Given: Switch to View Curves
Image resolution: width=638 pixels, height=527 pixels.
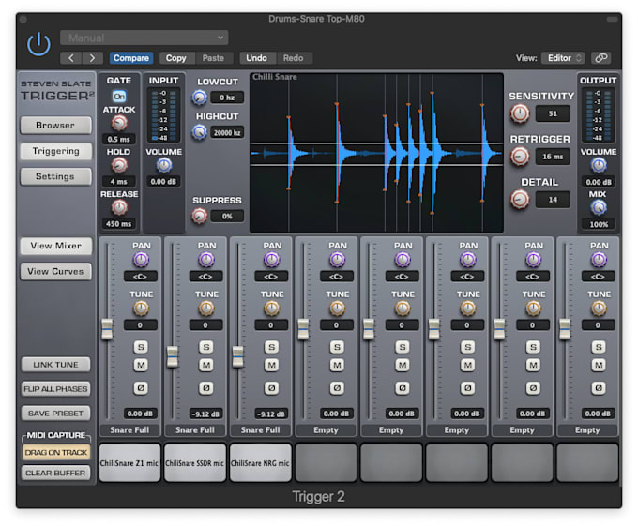Looking at the screenshot, I should pos(55,271).
